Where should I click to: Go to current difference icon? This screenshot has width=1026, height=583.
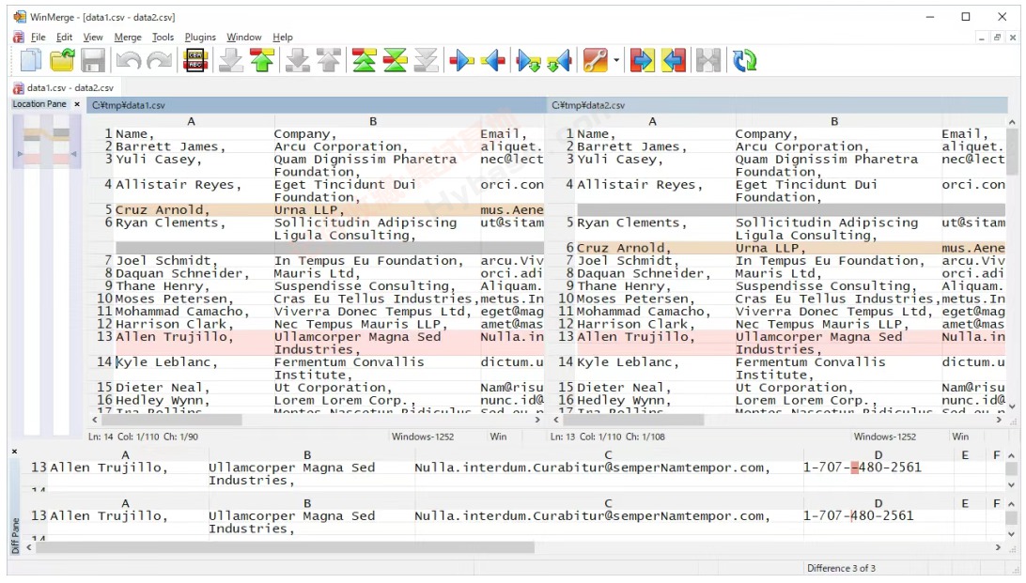pos(396,61)
